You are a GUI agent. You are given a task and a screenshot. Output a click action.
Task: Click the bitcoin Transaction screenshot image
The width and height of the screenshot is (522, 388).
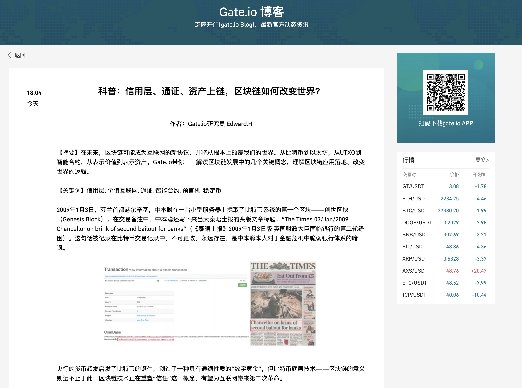pyautogui.click(x=176, y=304)
